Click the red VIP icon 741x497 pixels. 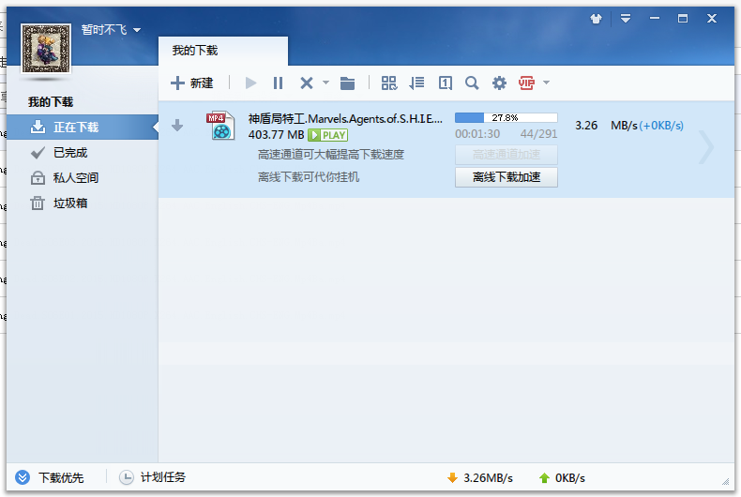pyautogui.click(x=526, y=83)
